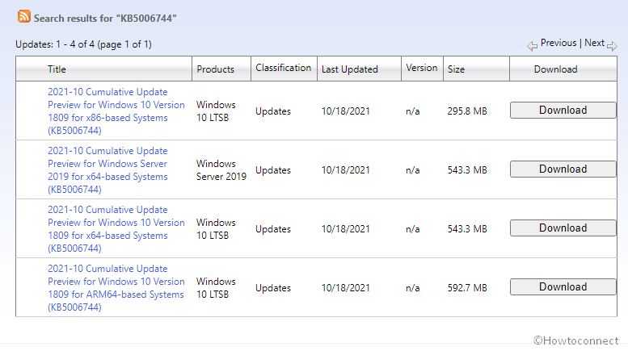Sort by Classification column header
Image resolution: width=628 pixels, height=351 pixels.
[283, 68]
